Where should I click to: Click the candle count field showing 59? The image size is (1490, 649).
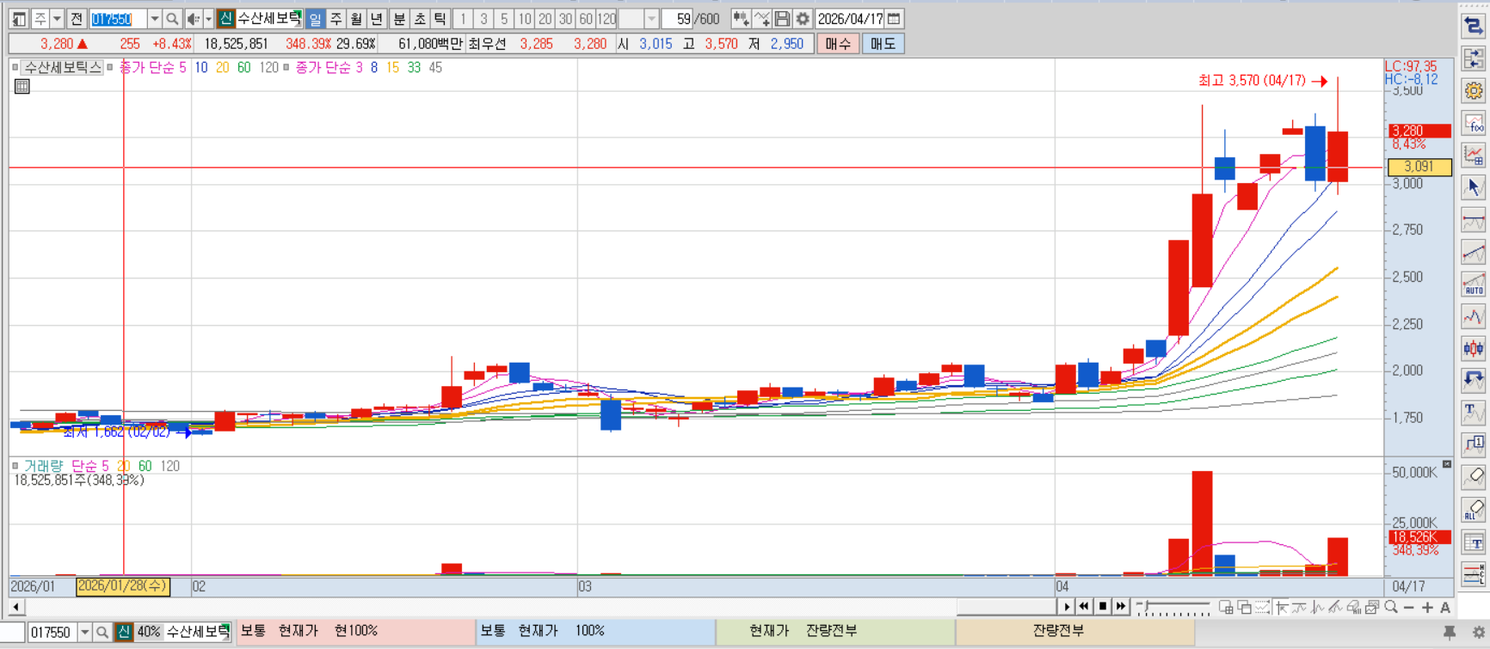coord(677,19)
